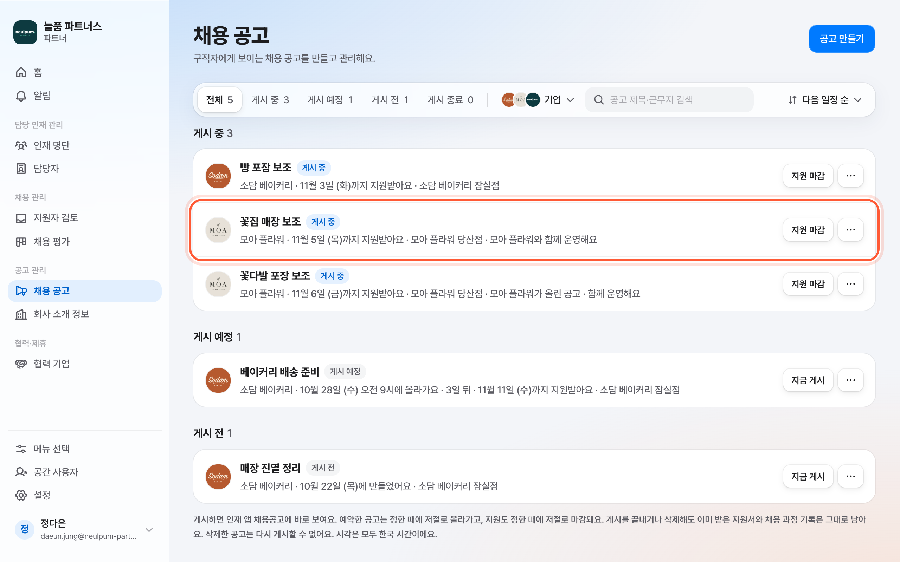Click the MOA logo on 꽃다발 포장 보조
This screenshot has width=900, height=562.
(x=218, y=284)
